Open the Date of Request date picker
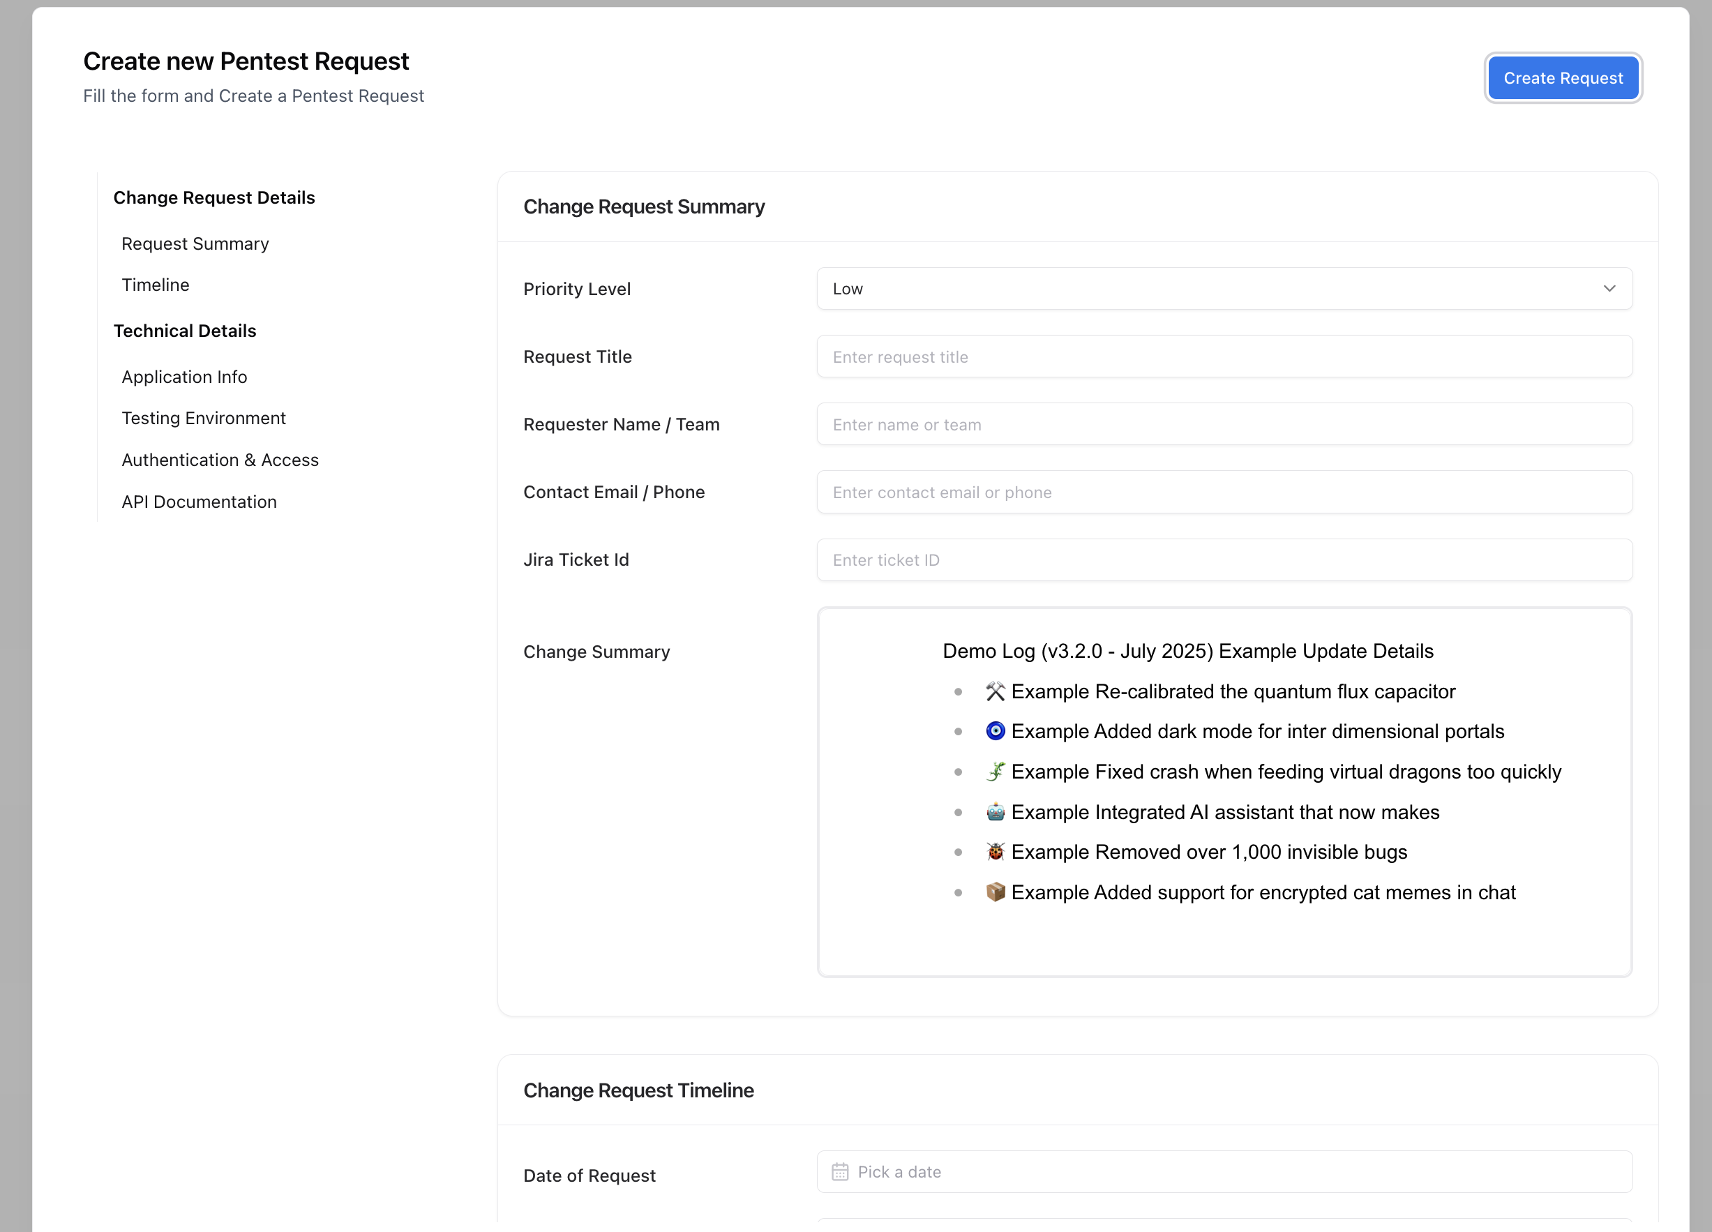The image size is (1712, 1232). 1224,1171
